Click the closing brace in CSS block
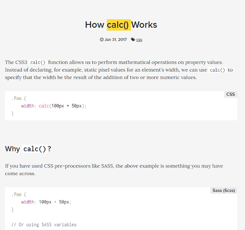This screenshot has height=230, width=245. [x=13, y=113]
